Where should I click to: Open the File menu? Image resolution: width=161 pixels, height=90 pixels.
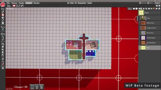coord(8,3)
